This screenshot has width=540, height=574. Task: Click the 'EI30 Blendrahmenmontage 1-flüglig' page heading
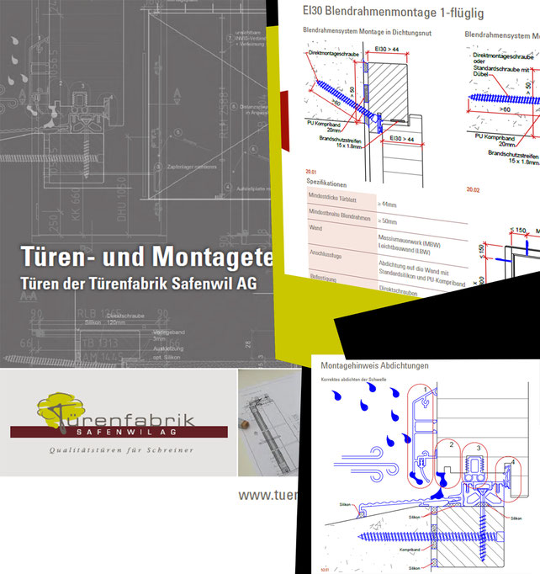394,12
